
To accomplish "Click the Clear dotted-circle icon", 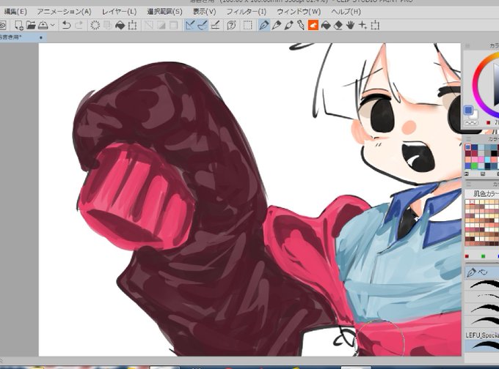I will click(x=95, y=25).
